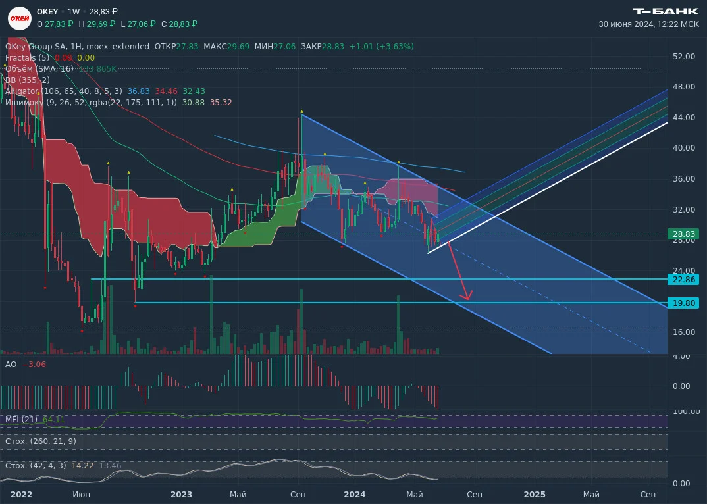Click the date stamp 30 июня 2024, 12:22 МСК
707x504 pixels.
click(649, 24)
